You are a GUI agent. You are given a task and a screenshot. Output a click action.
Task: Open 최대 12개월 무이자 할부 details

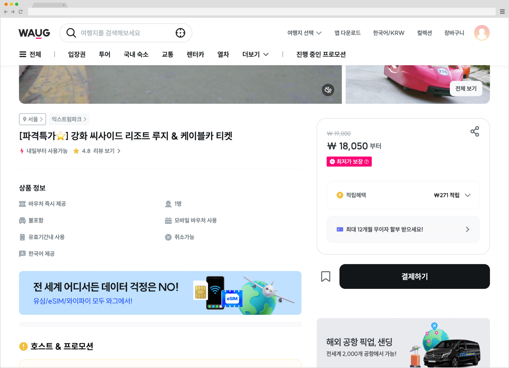(403, 229)
